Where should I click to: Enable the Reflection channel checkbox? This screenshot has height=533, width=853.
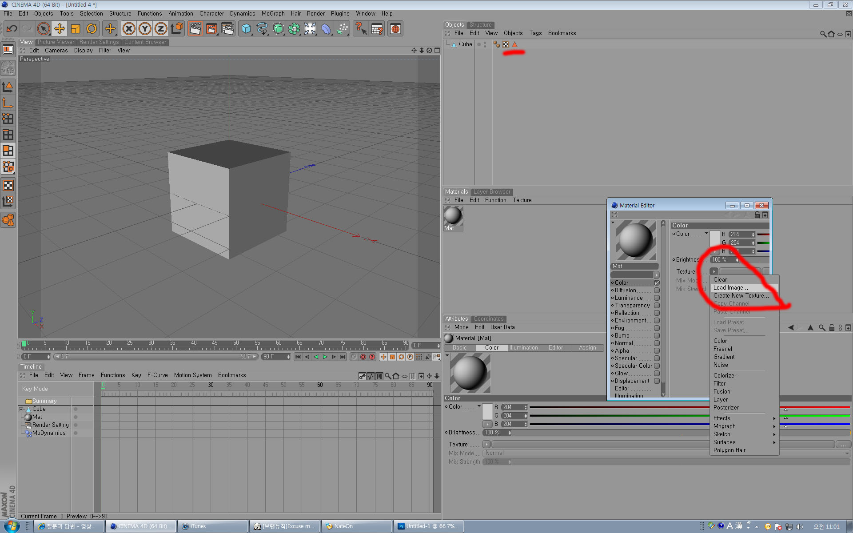[x=657, y=313]
